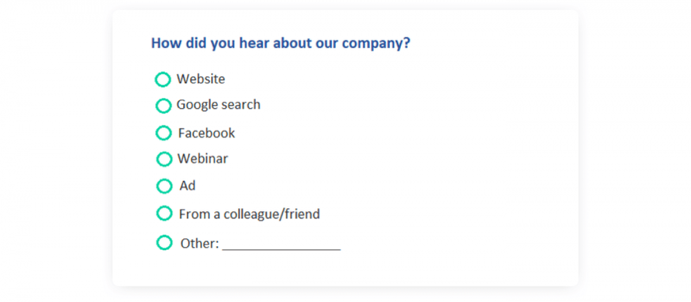Image resolution: width=691 pixels, height=302 pixels.
Task: Mark the Webinar radio button
Action: pos(164,159)
